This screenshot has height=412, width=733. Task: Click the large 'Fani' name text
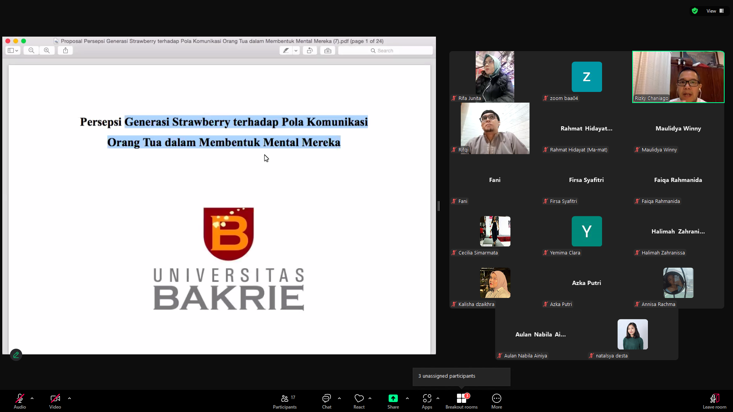coord(495,180)
